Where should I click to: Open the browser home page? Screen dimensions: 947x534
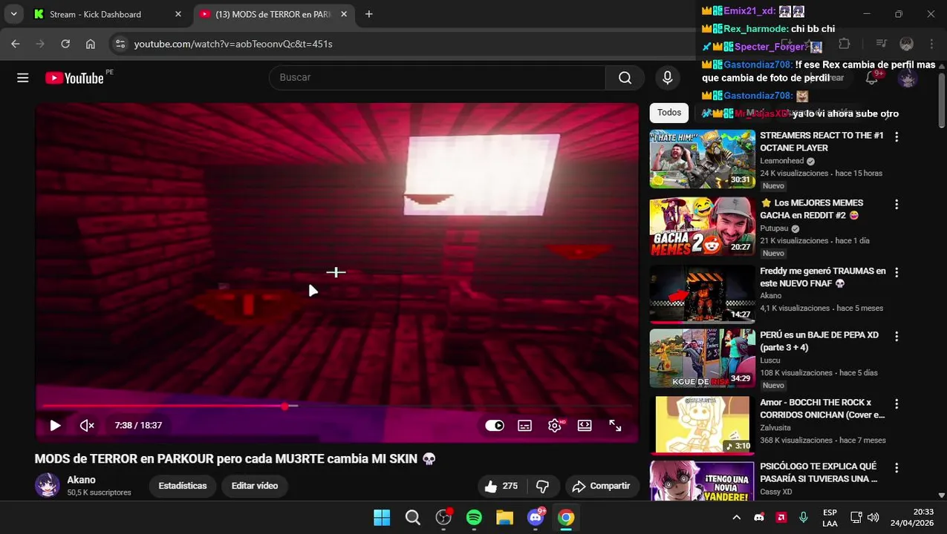(91, 44)
